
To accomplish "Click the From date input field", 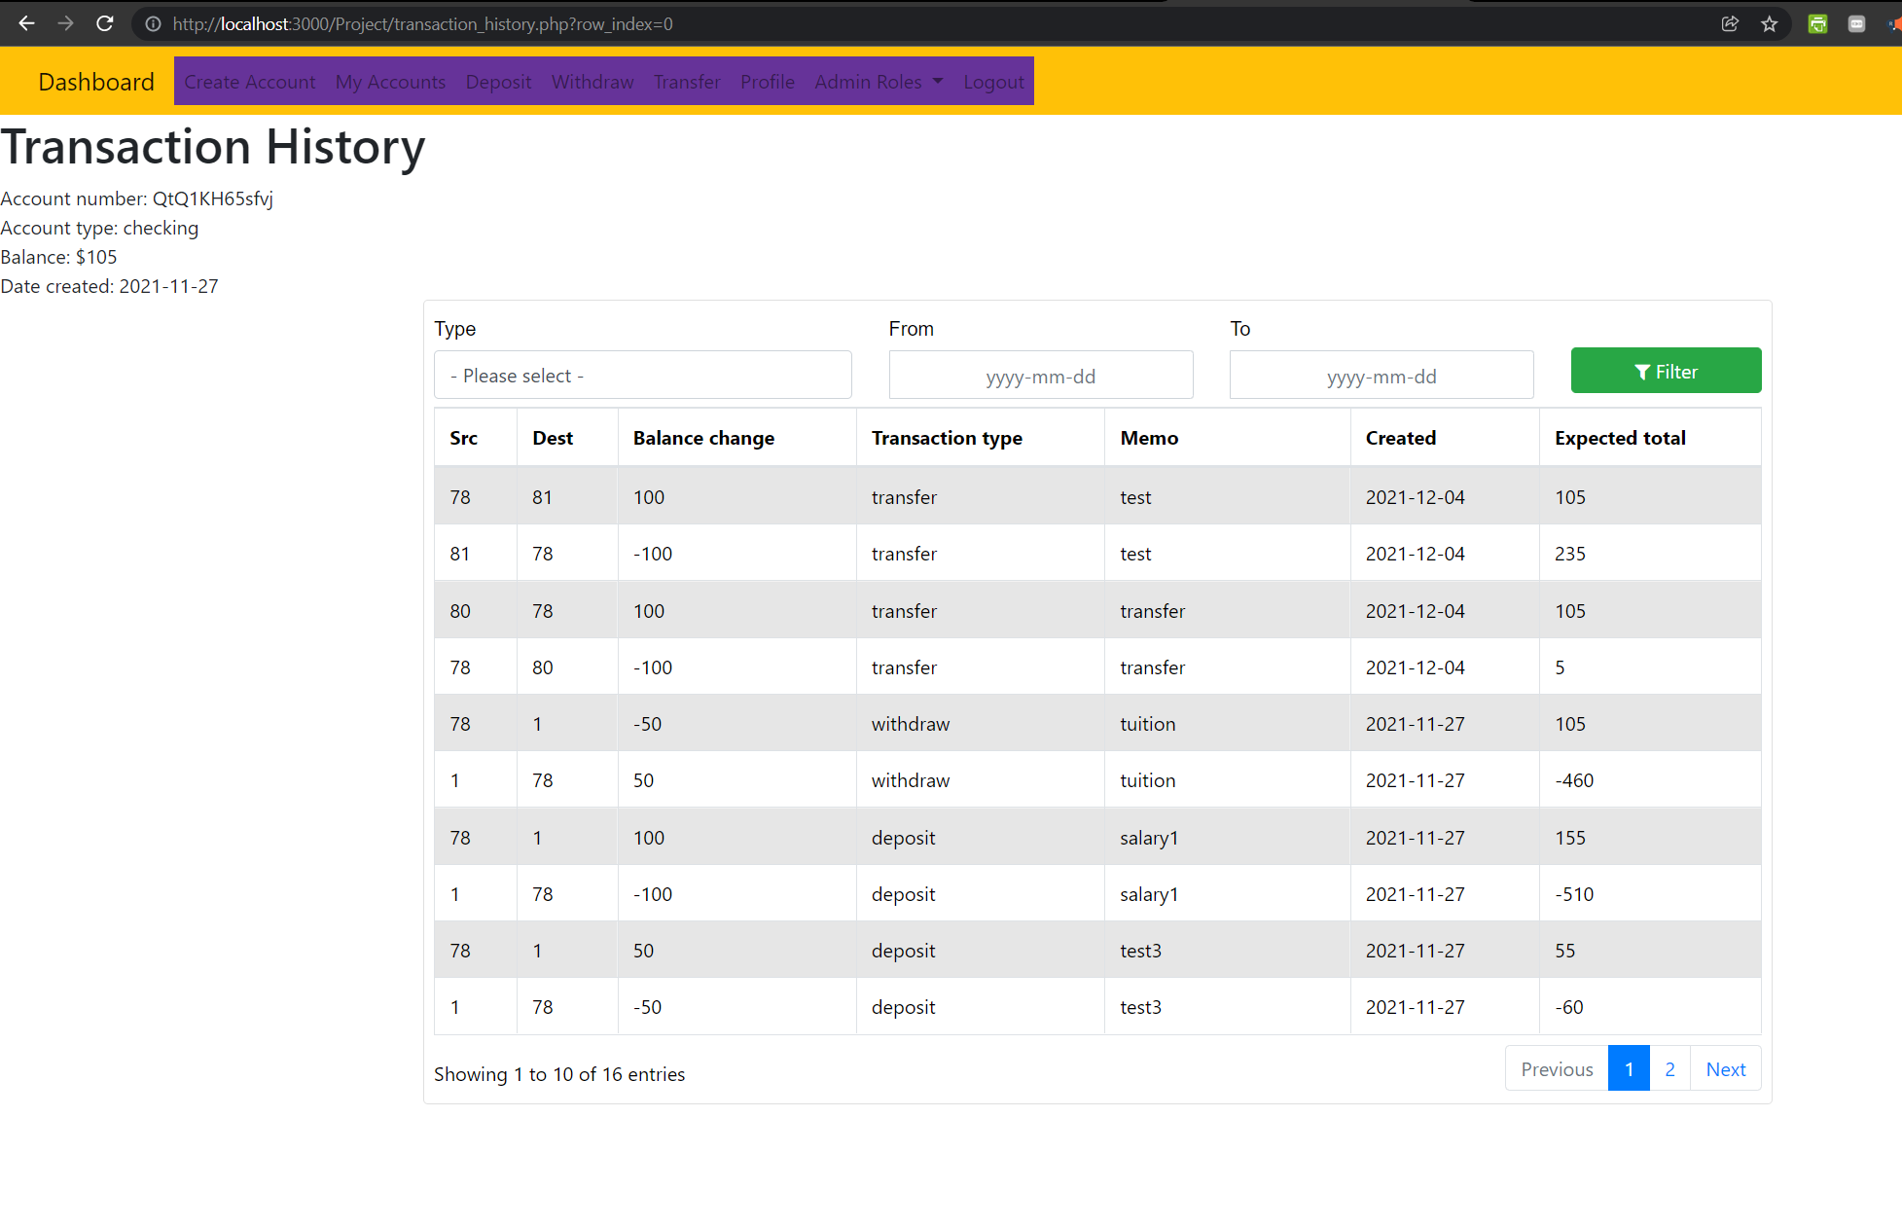I will pyautogui.click(x=1040, y=375).
